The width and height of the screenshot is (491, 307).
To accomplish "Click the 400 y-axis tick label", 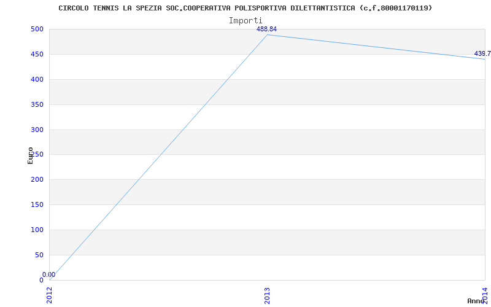I will (x=37, y=79).
